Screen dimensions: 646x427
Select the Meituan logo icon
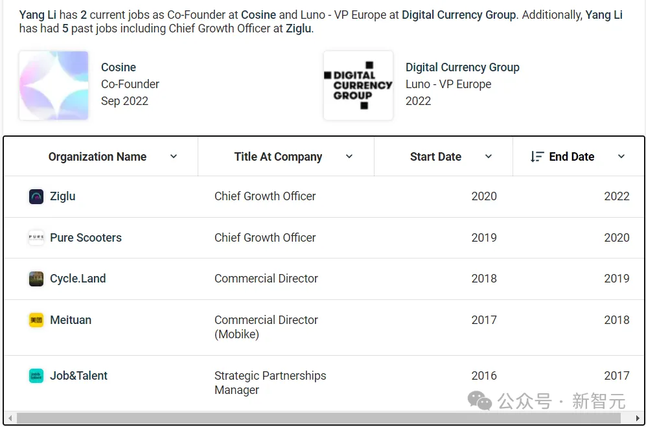point(36,320)
